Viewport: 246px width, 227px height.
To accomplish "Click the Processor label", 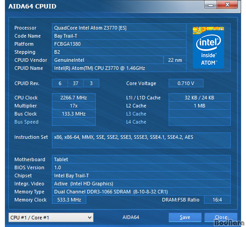I will pos(25,28).
